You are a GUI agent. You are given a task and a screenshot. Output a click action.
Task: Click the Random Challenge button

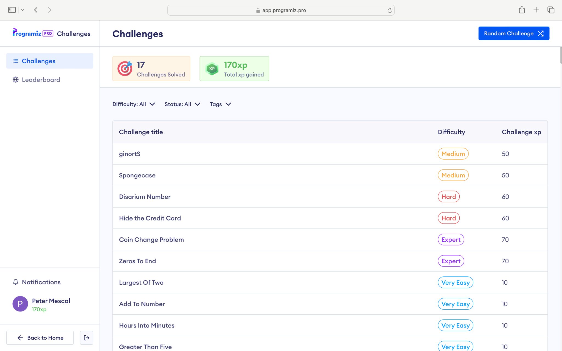514,33
